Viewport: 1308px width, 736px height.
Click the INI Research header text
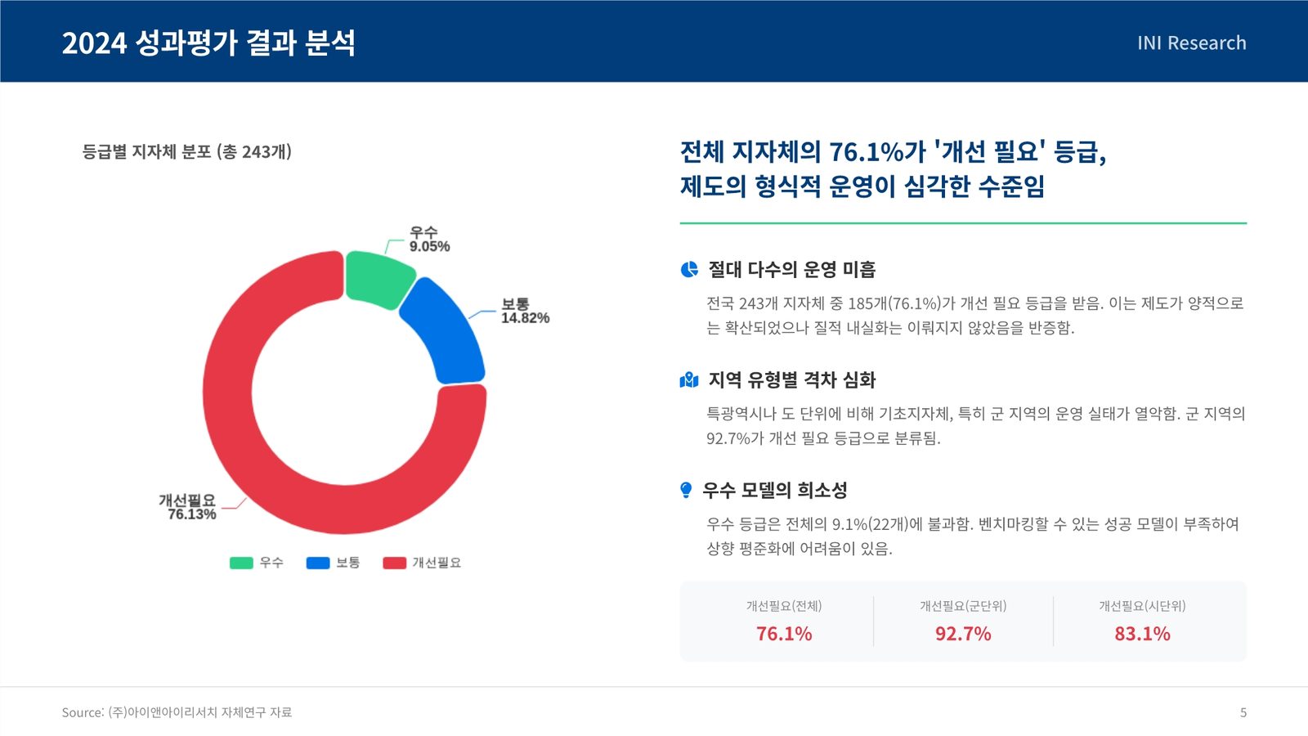click(x=1192, y=43)
